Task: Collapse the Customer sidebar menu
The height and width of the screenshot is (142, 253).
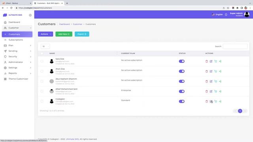Action: [x=17, y=28]
